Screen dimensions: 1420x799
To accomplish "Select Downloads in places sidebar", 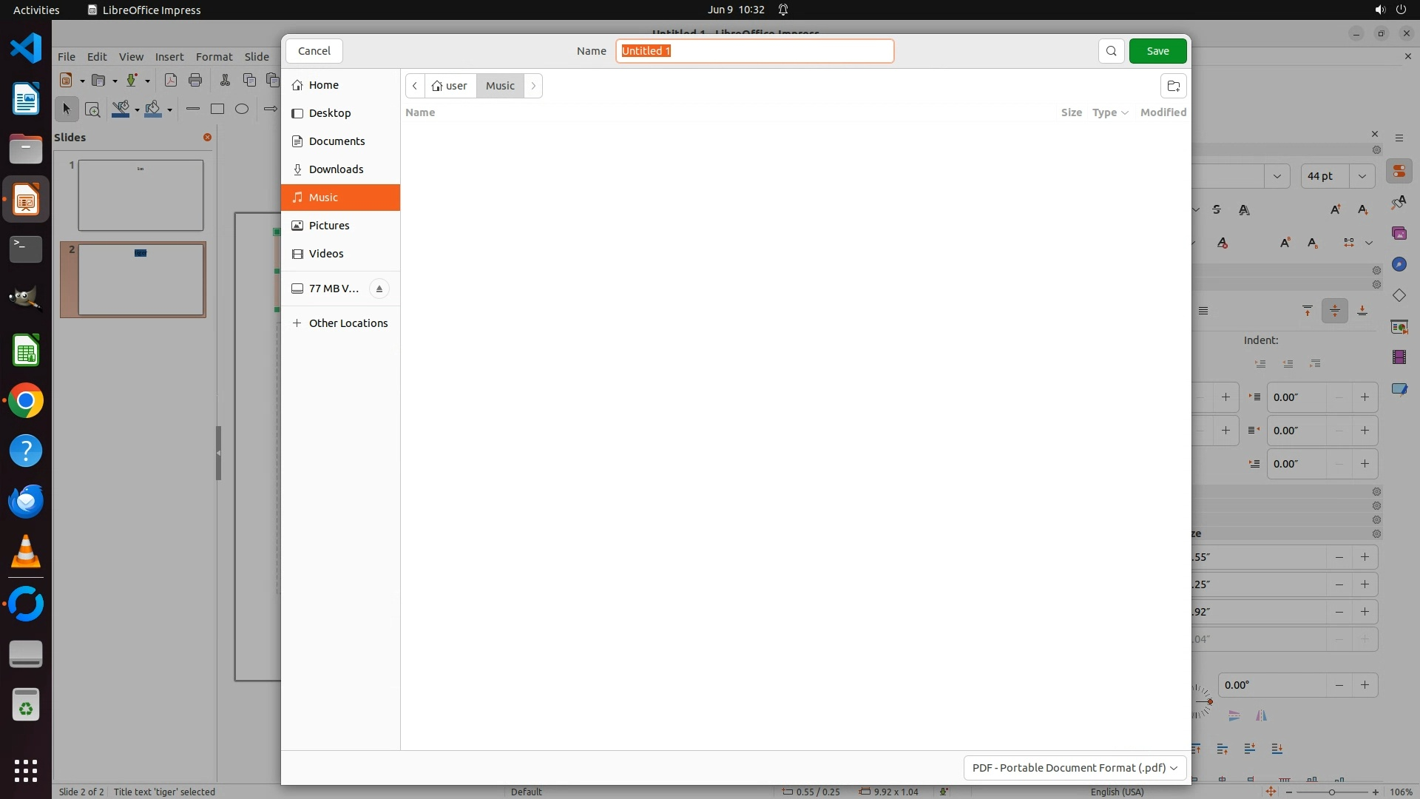I will coord(336,169).
